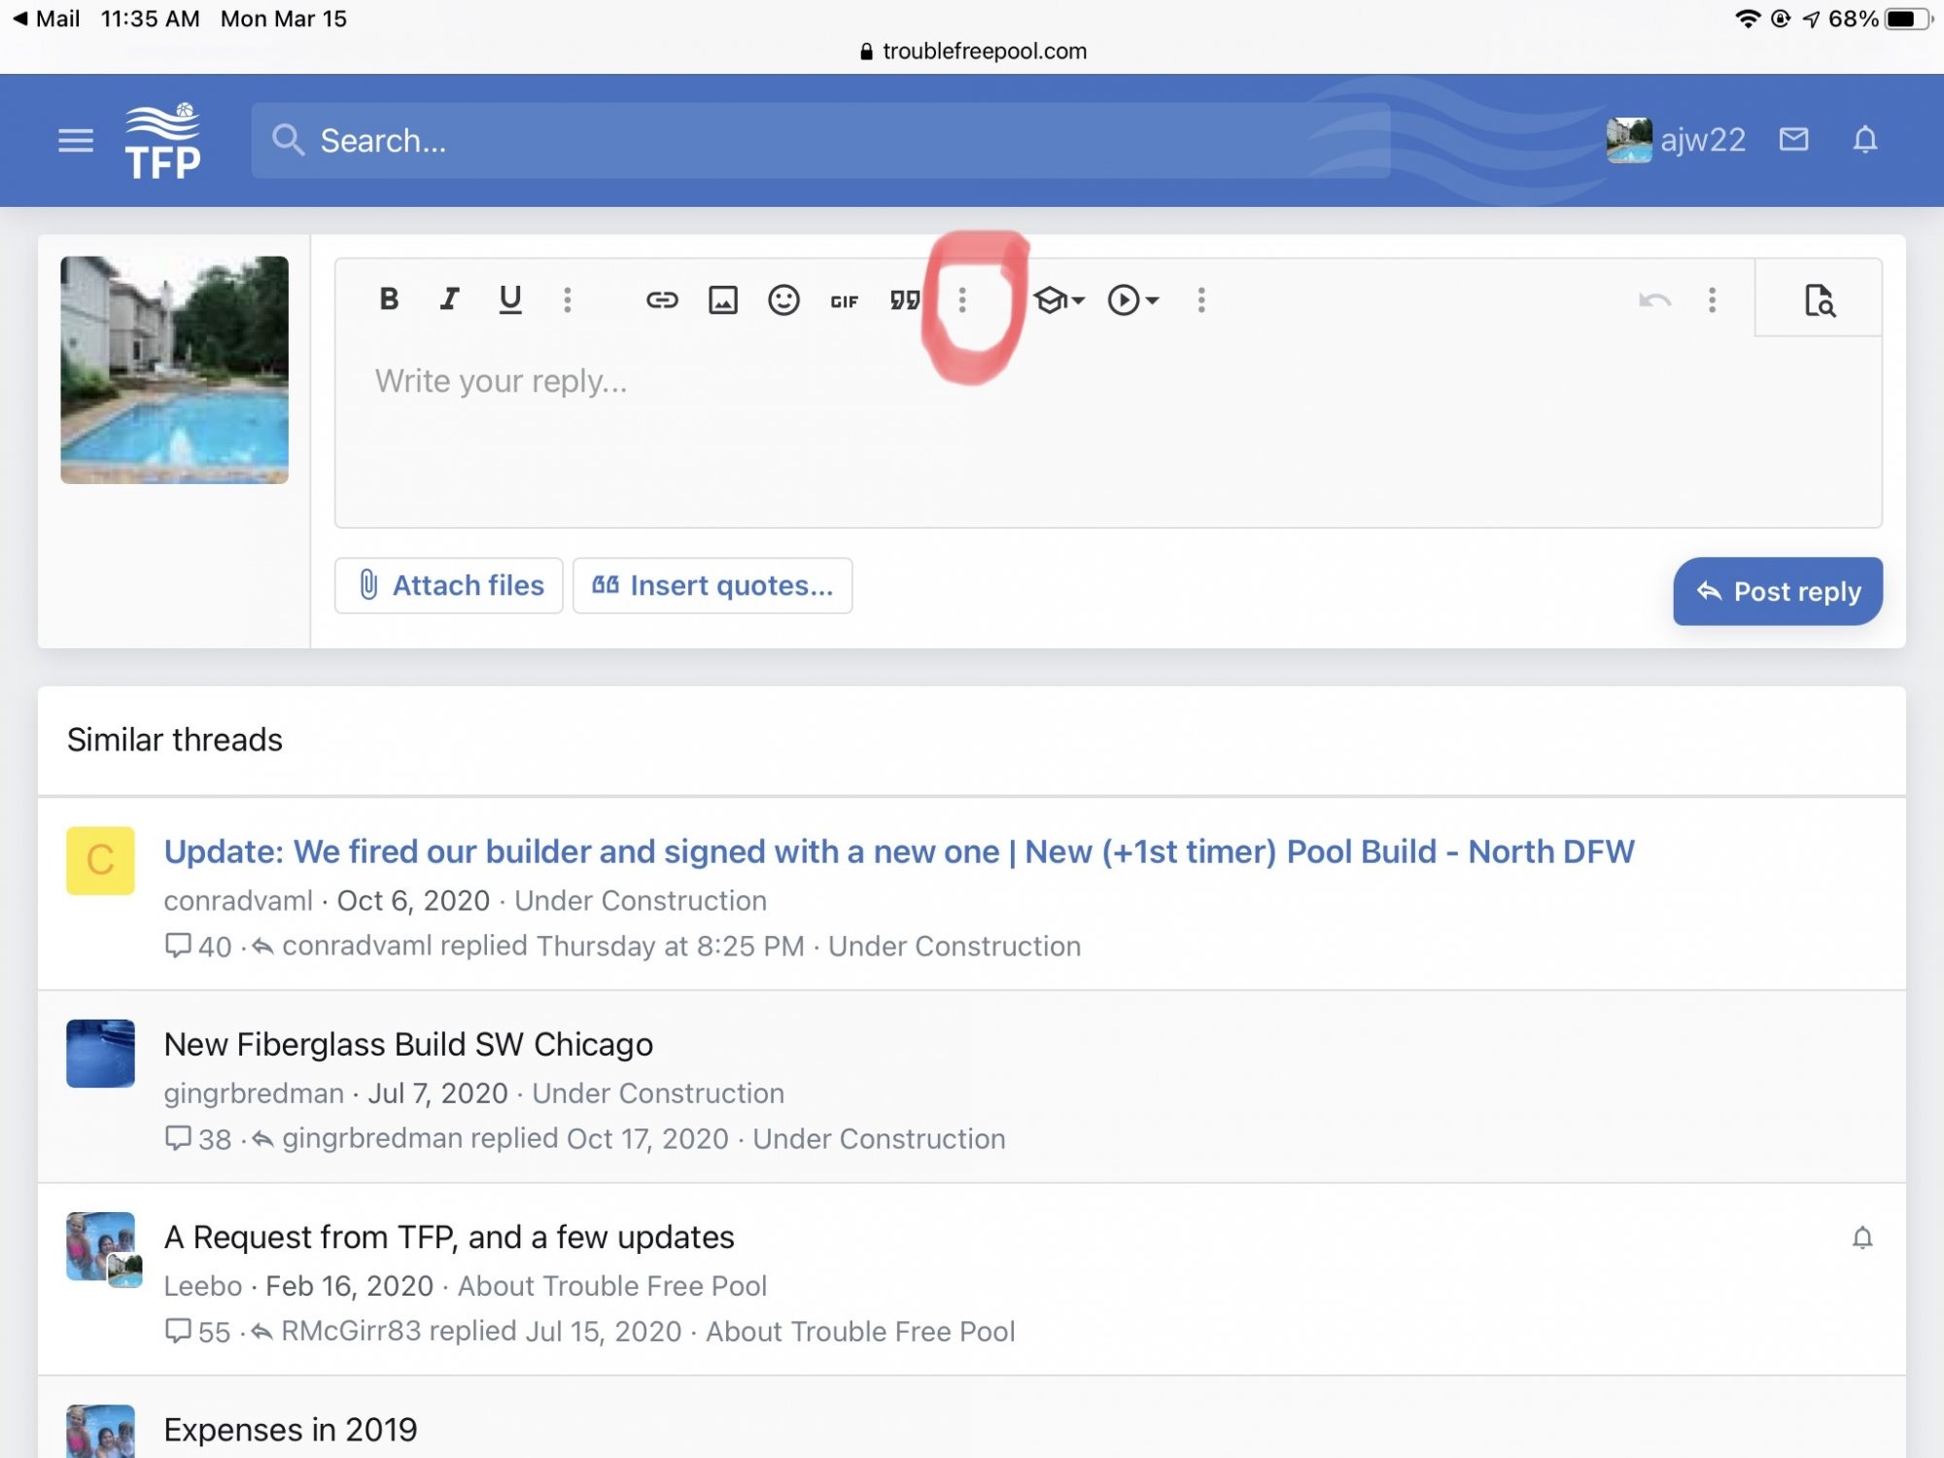1944x1458 pixels.
Task: Return to Mail app via the back arrow
Action: [x=45, y=18]
